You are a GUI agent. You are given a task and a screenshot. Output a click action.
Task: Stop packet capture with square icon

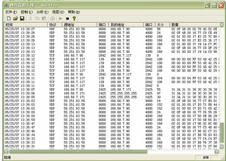(x=67, y=19)
